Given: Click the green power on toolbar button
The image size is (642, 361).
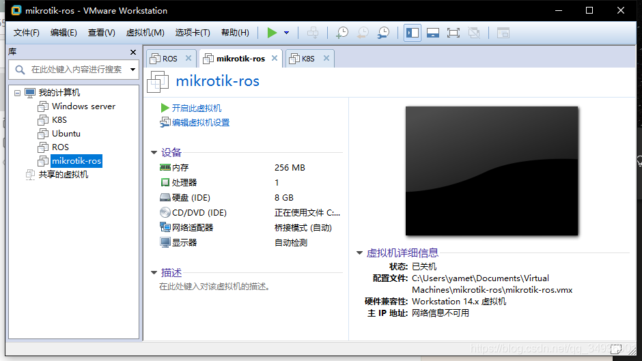Looking at the screenshot, I should coord(272,33).
